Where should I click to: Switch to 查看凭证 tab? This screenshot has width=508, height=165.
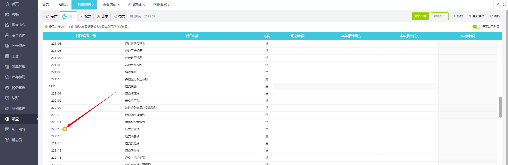pyautogui.click(x=109, y=4)
